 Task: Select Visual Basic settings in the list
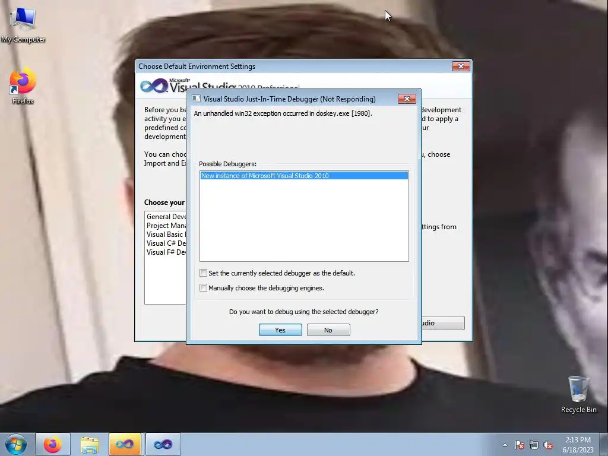pyautogui.click(x=166, y=235)
